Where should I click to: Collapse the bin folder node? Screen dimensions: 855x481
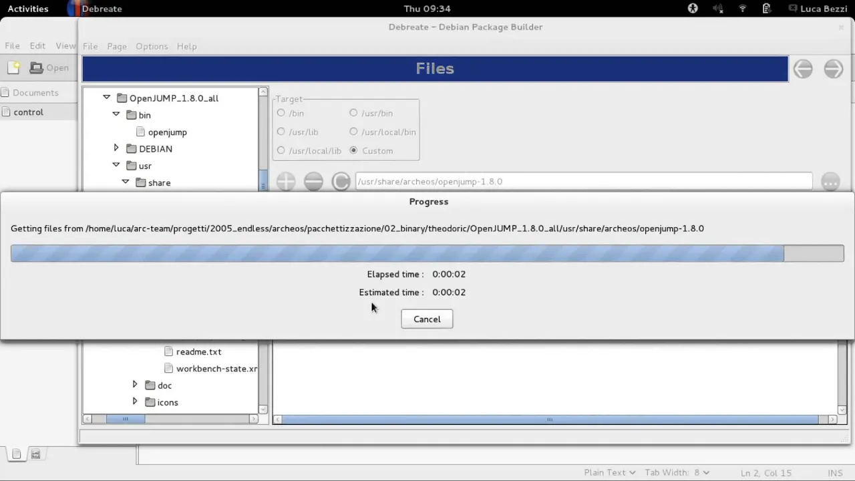coord(116,114)
